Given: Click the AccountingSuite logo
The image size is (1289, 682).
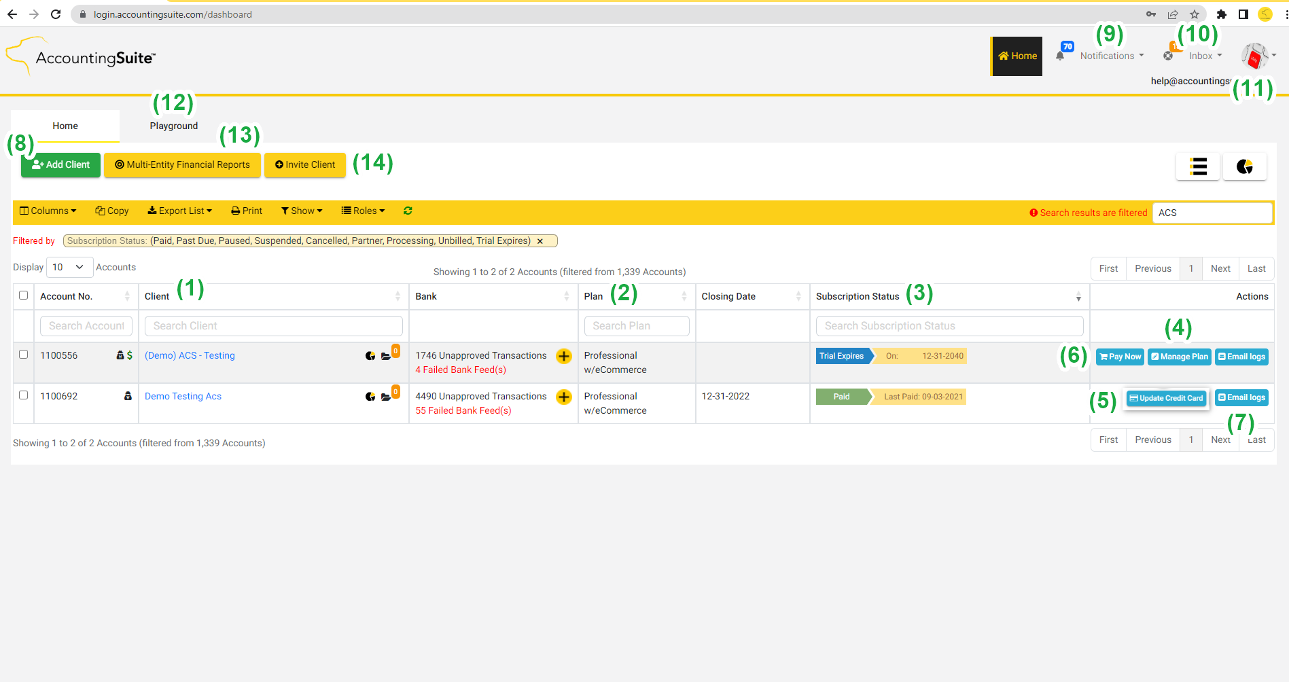Looking at the screenshot, I should pos(81,57).
